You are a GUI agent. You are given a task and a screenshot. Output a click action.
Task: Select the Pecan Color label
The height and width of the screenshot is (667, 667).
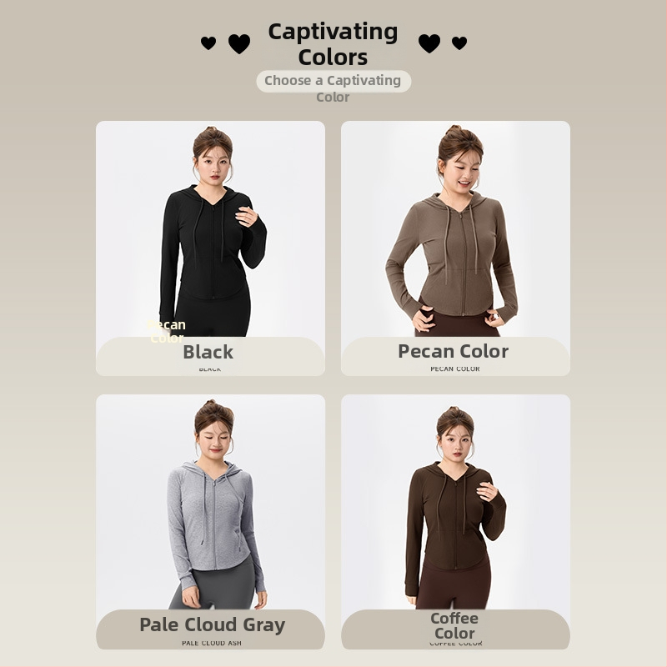coord(454,351)
